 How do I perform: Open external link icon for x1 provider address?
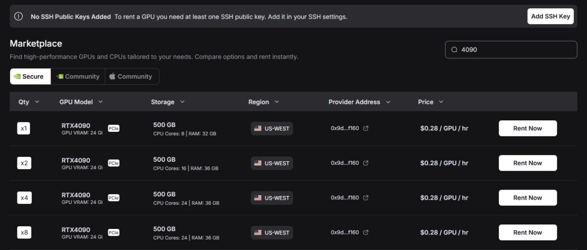click(366, 128)
